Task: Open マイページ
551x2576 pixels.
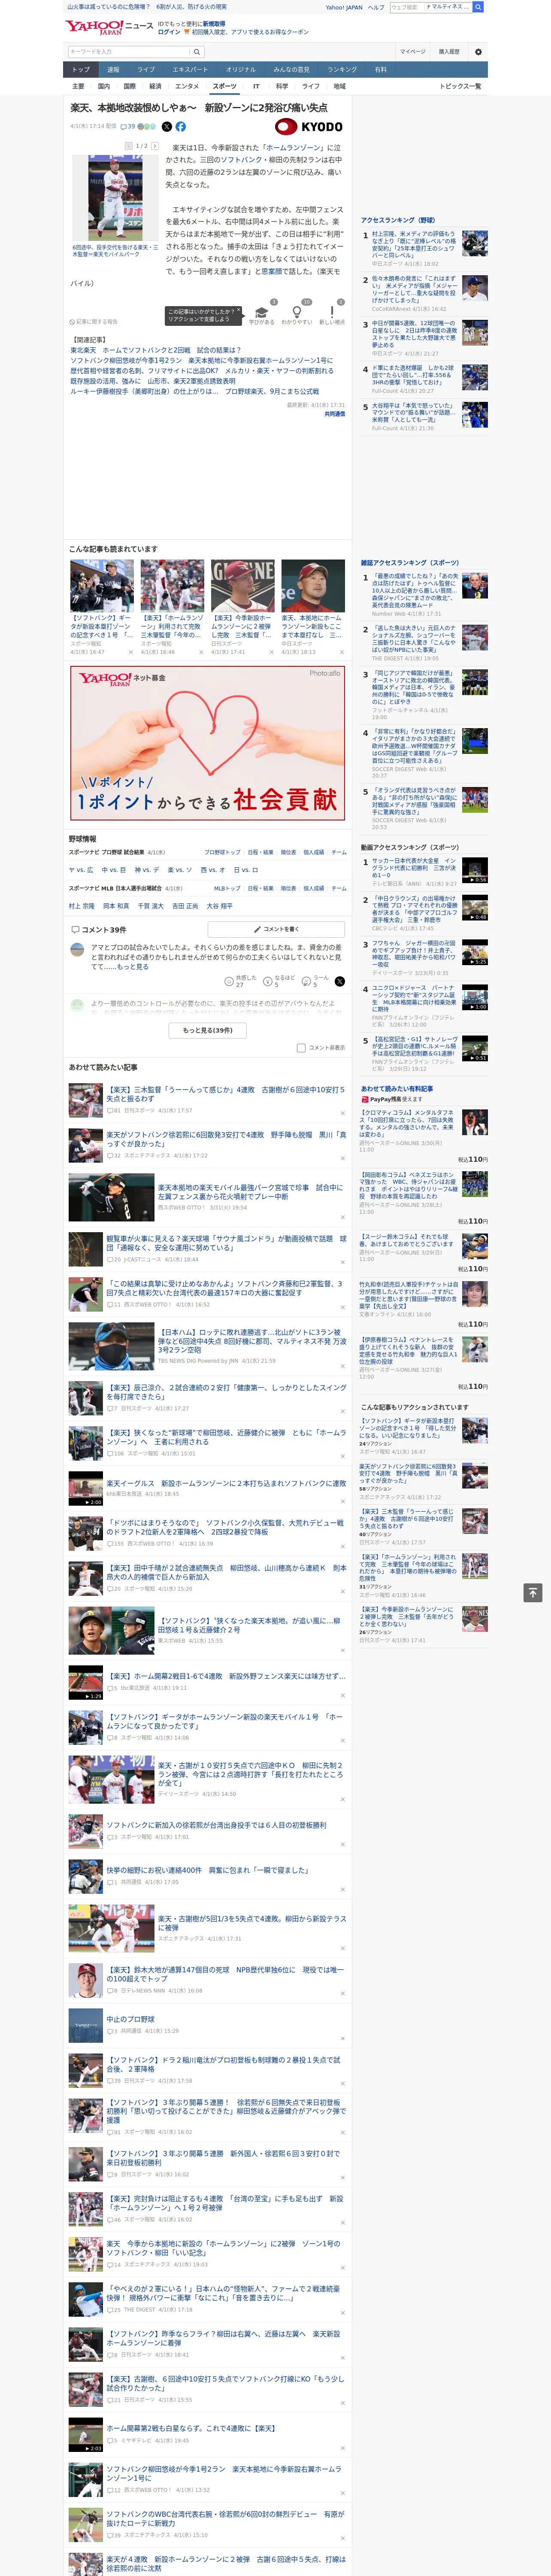Action: point(412,51)
